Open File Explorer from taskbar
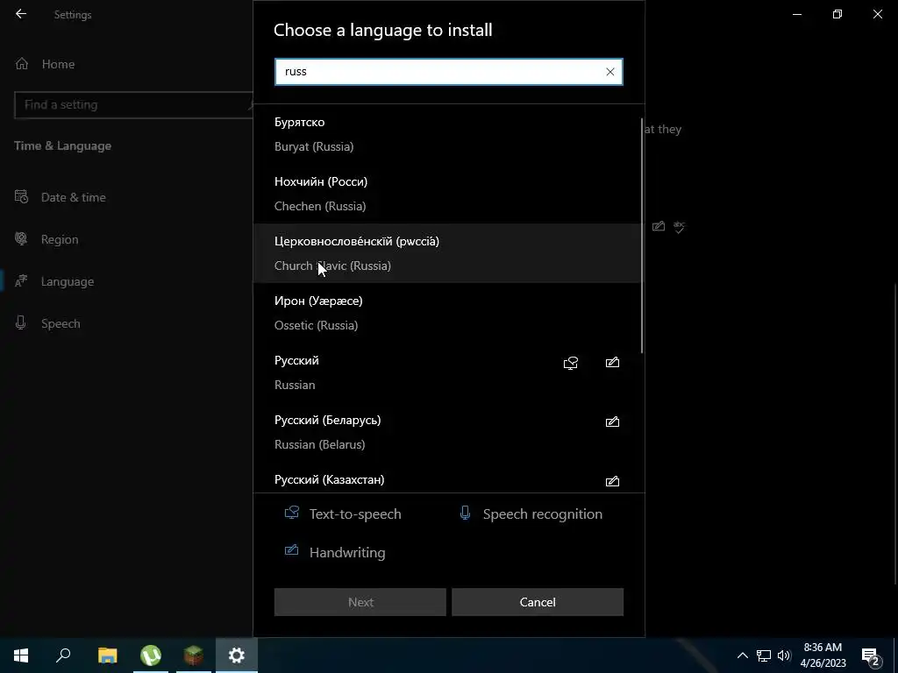 pos(107,655)
